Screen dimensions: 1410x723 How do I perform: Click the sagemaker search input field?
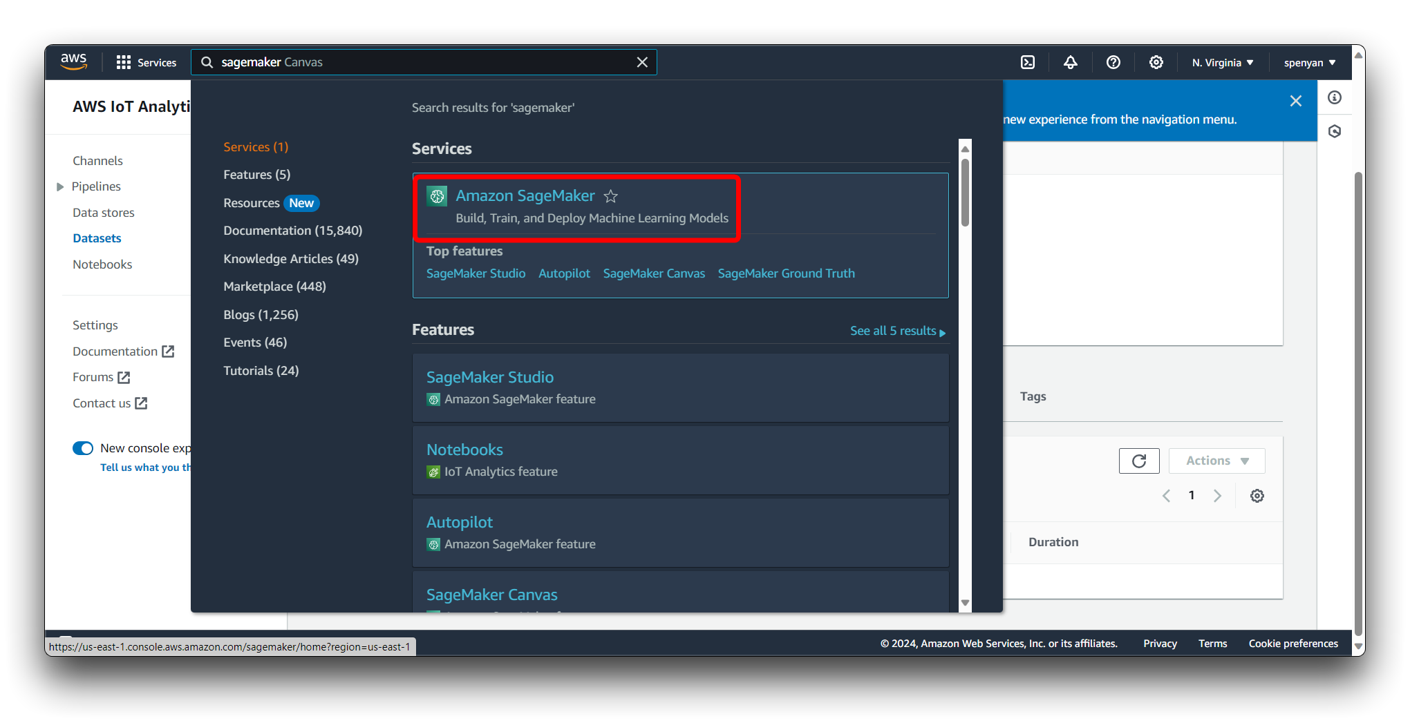424,62
